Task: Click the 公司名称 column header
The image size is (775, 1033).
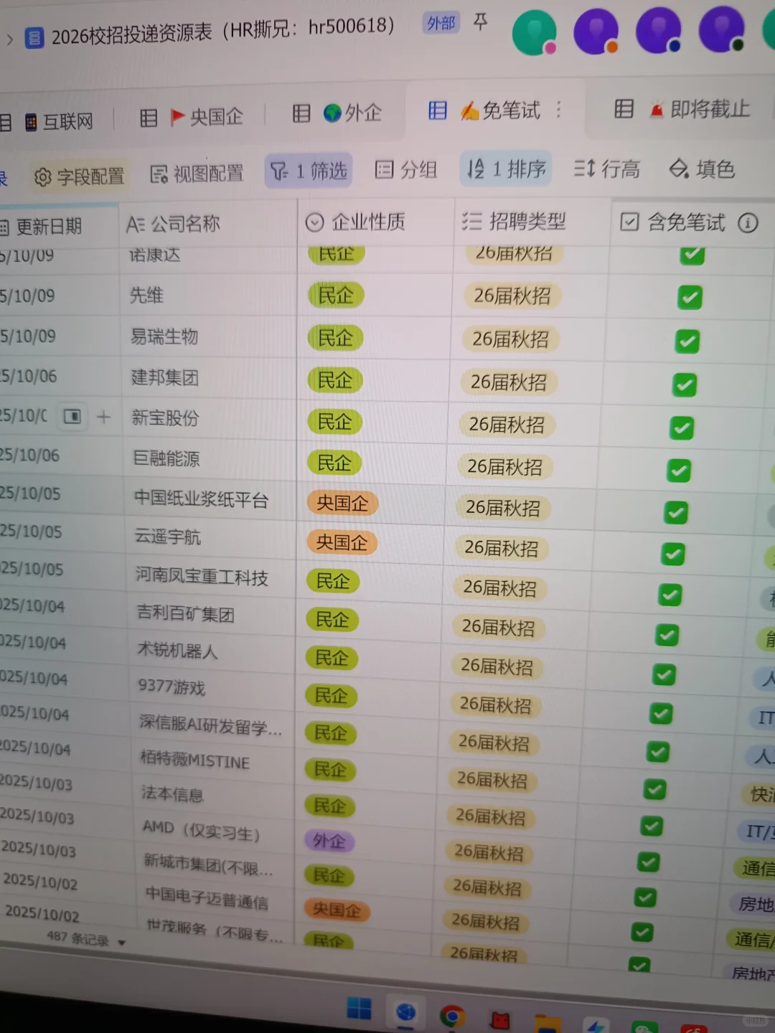Action: point(208,224)
